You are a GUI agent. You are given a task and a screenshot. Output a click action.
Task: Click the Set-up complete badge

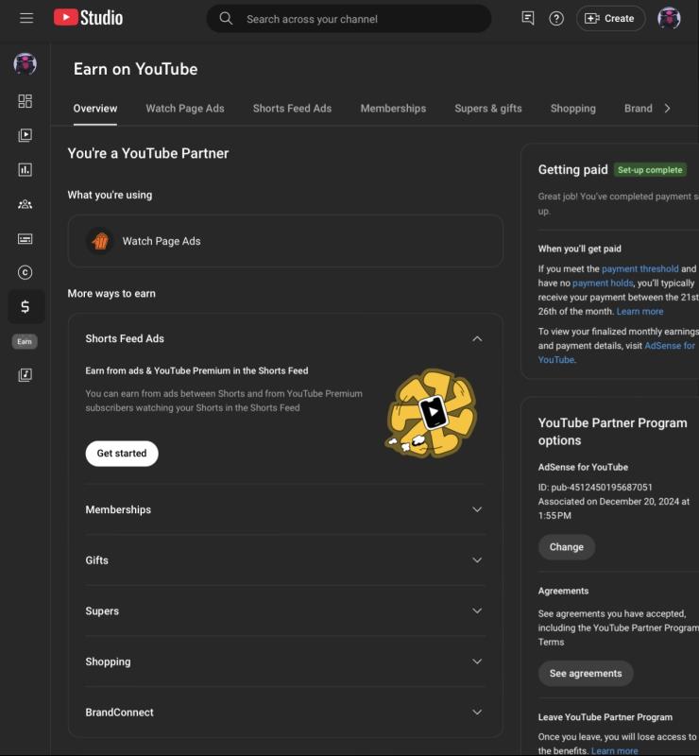pyautogui.click(x=650, y=170)
